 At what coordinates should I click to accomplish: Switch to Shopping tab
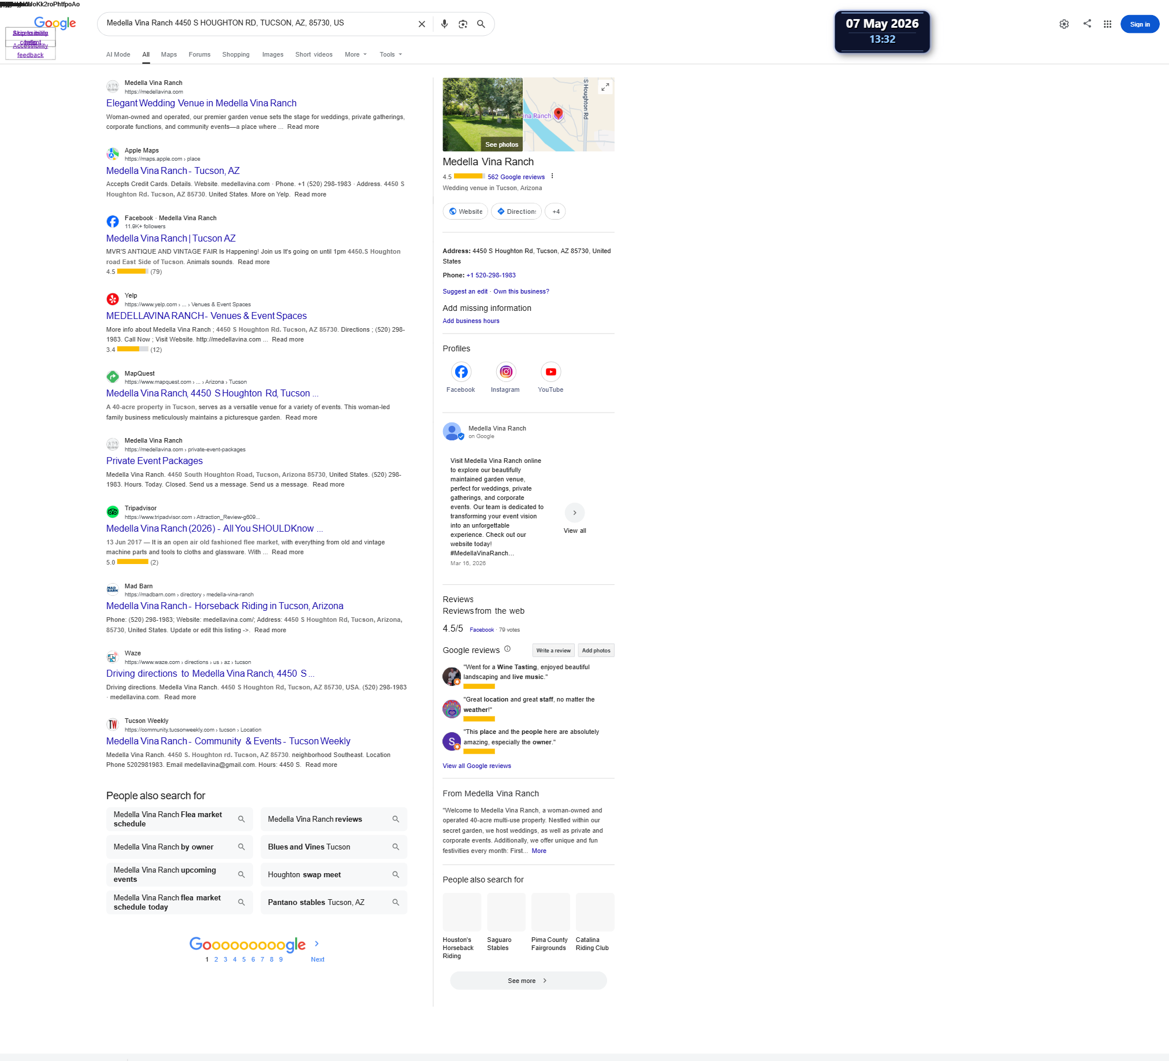(236, 54)
